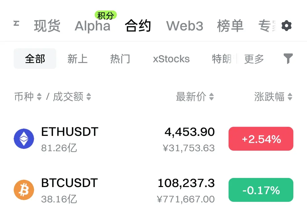Open settings via the gear icon
The image size is (307, 224).
click(x=287, y=26)
